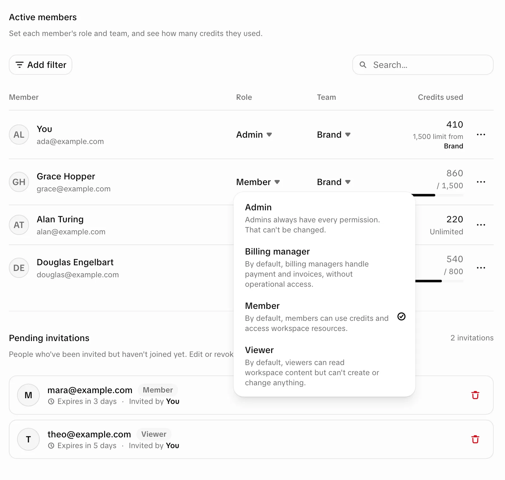Open Grace Hopper's Brand team dropdown

pos(334,182)
